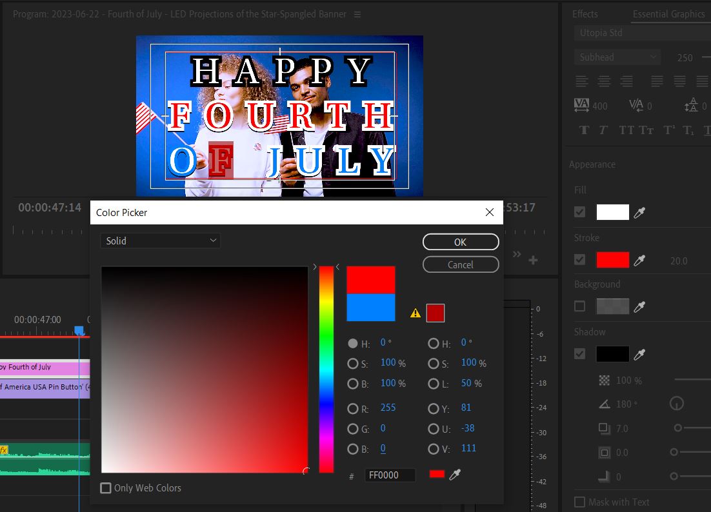Toggle the Shadow checkbox
This screenshot has width=711, height=512.
(x=579, y=354)
